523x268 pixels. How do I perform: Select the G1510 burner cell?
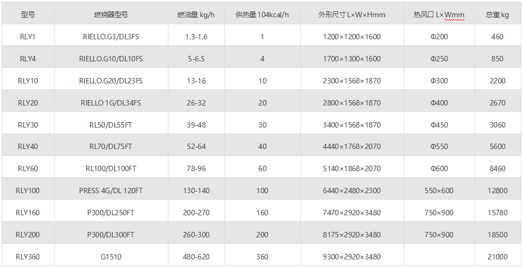111,257
